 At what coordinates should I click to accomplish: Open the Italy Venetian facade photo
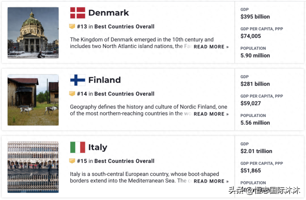[33, 167]
